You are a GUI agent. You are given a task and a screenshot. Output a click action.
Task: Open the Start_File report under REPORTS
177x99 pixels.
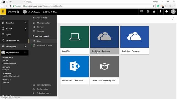click(6, 70)
